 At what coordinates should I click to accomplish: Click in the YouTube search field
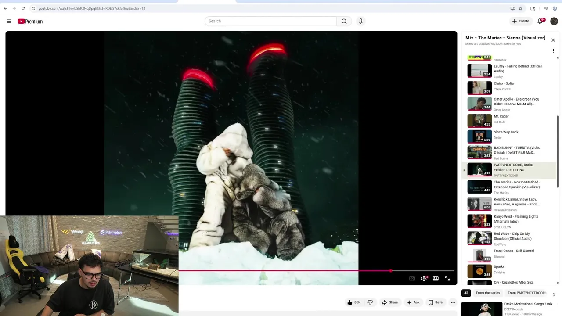click(x=270, y=21)
